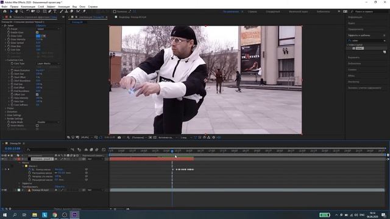This screenshot has height=219, width=390.
Task: Hide video layer Эпизод 04.mp4 eye
Action: pos(2,190)
